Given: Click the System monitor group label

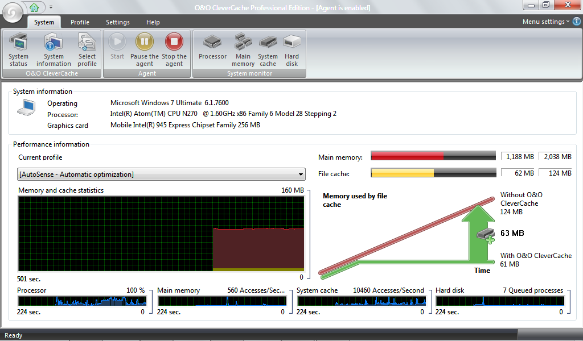Looking at the screenshot, I should pyautogui.click(x=249, y=73).
